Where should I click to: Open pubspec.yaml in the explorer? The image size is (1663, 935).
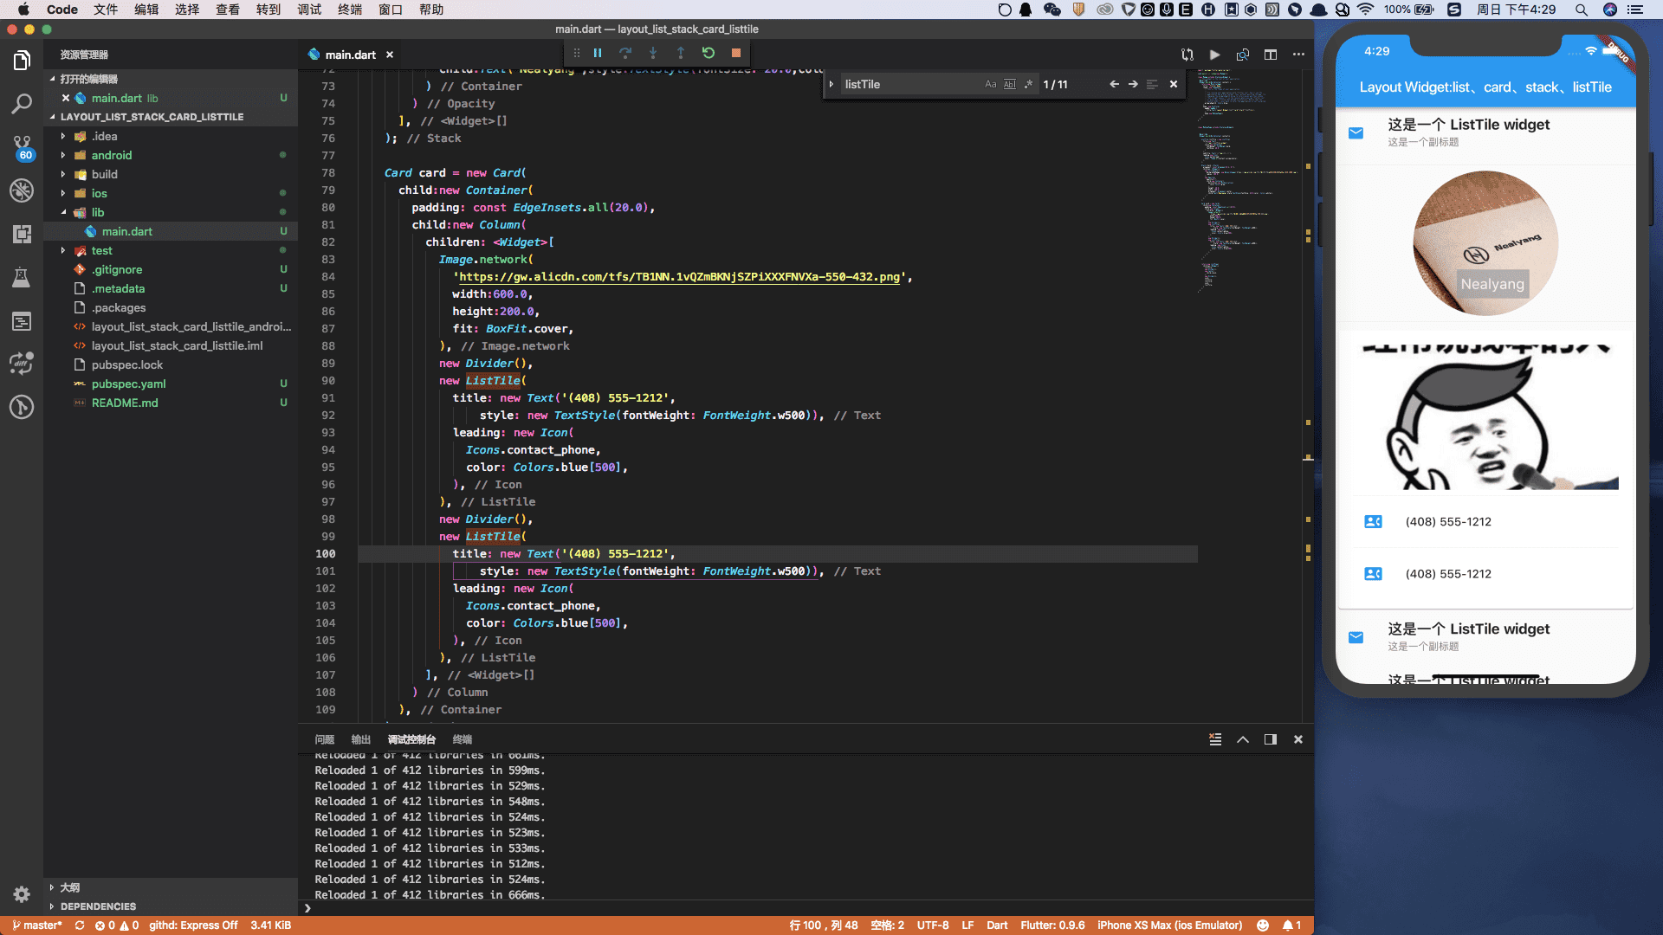pyautogui.click(x=128, y=384)
